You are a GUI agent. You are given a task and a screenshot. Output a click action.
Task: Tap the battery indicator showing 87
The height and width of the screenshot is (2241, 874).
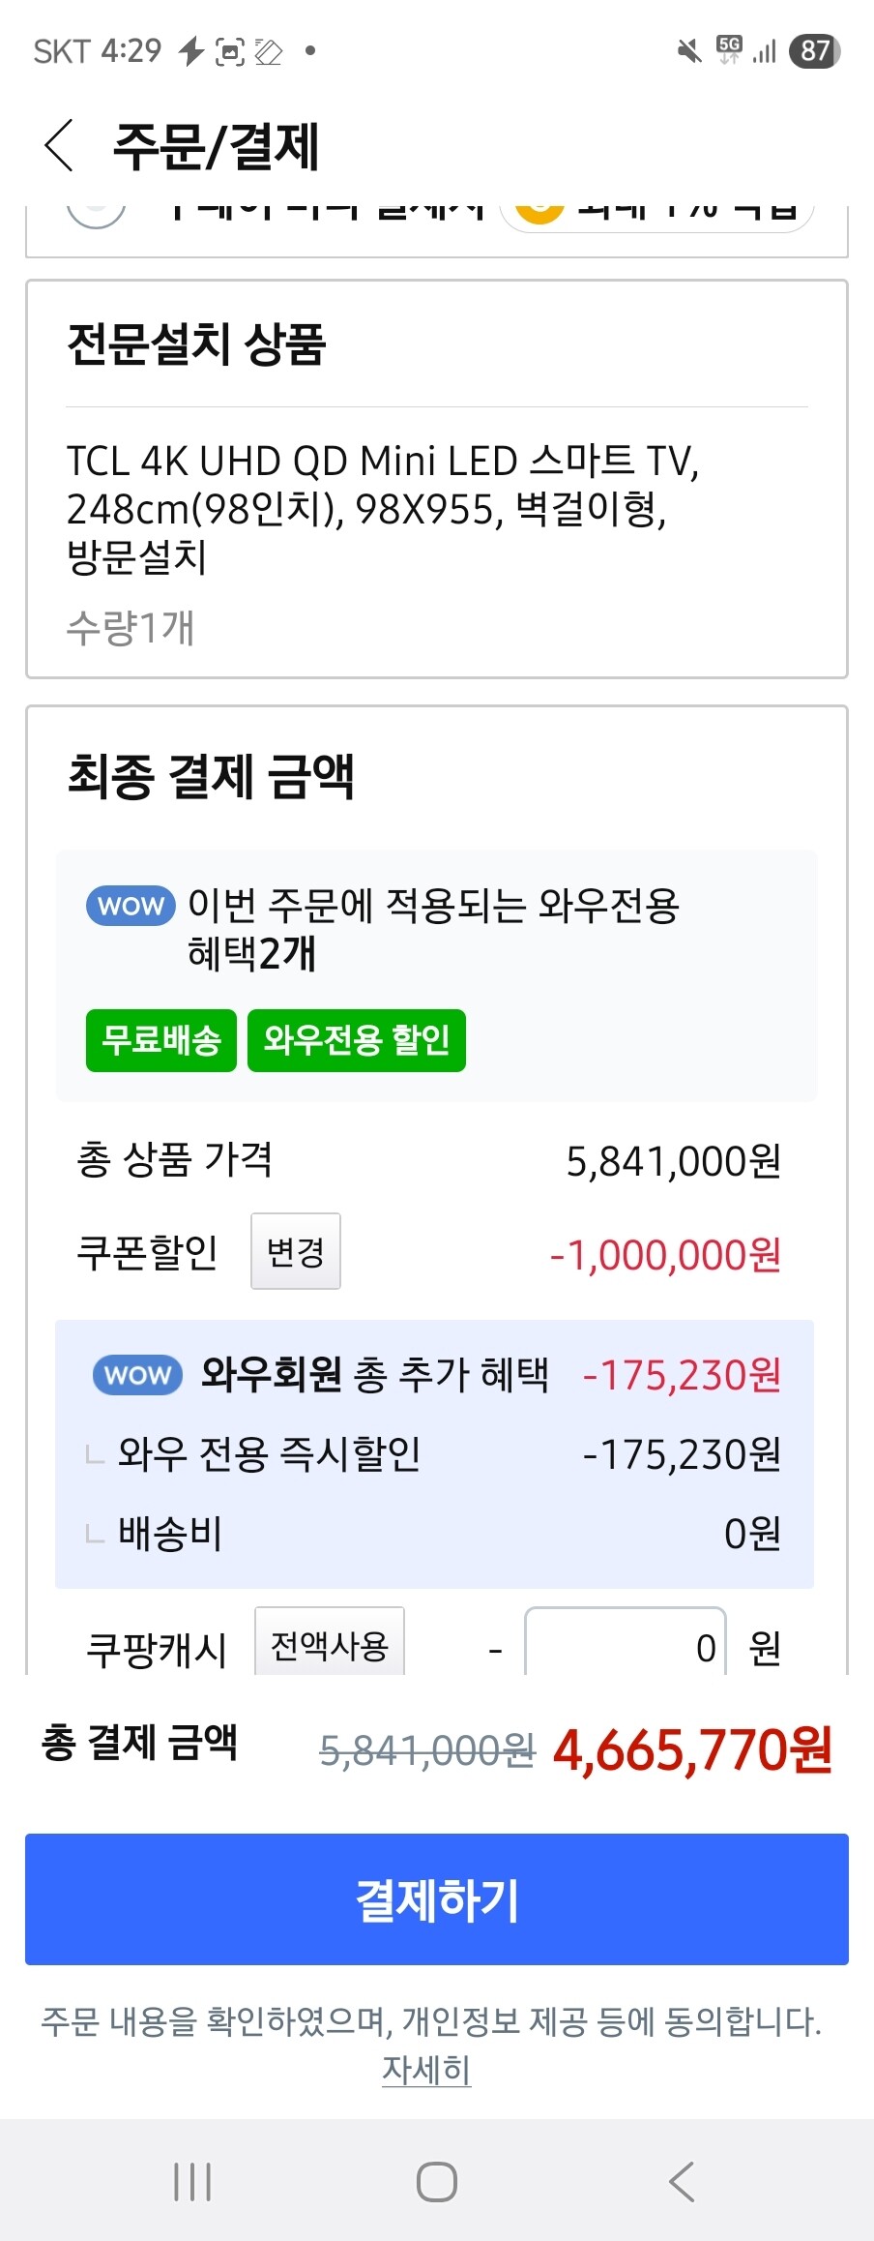[815, 50]
